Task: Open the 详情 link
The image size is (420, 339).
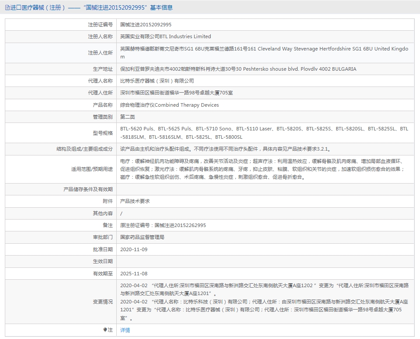Action: 125,330
